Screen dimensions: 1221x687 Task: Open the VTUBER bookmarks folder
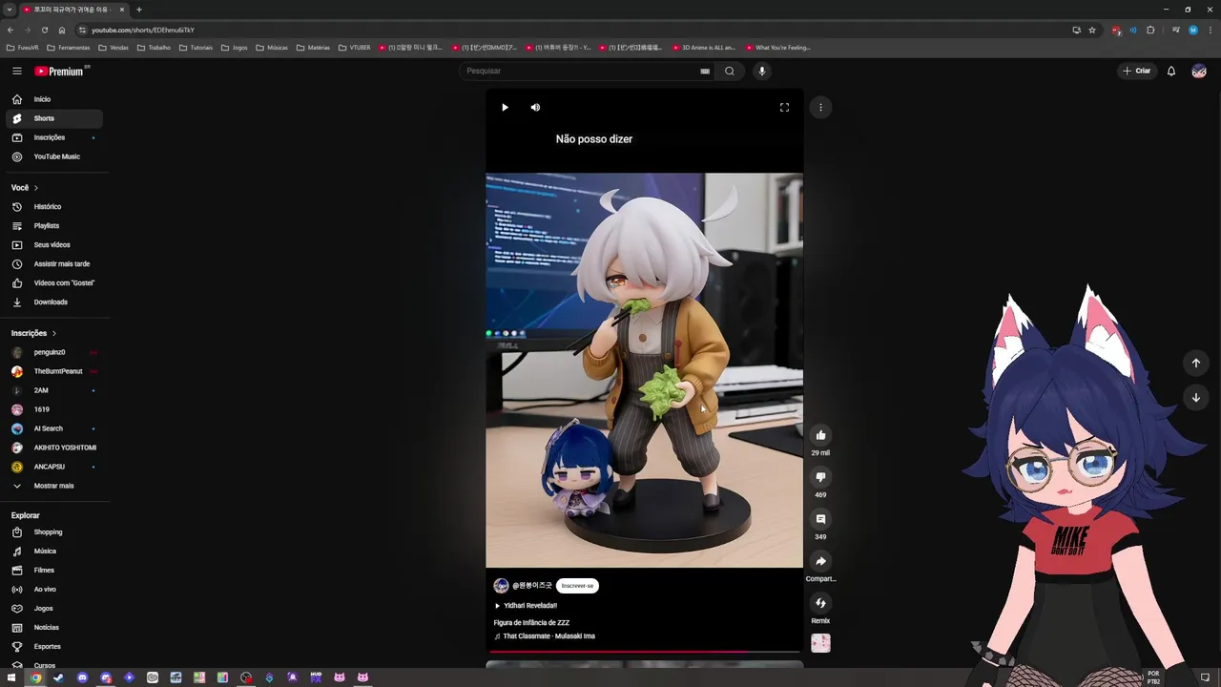354,48
